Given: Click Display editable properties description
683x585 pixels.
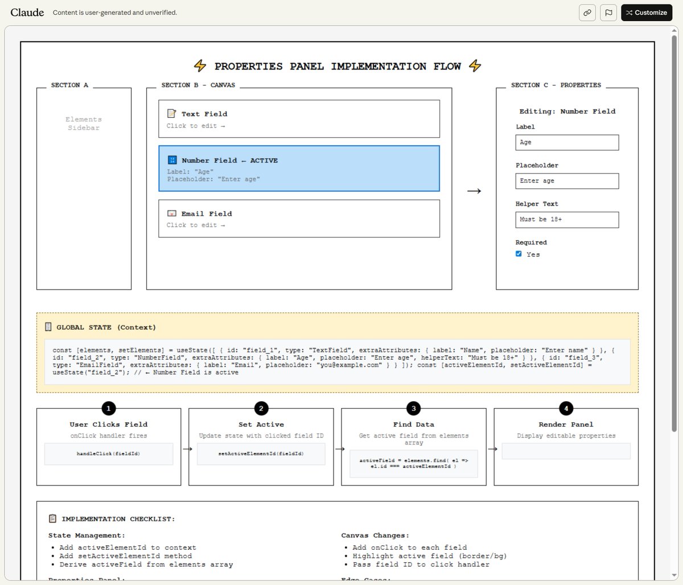Looking at the screenshot, I should point(566,436).
